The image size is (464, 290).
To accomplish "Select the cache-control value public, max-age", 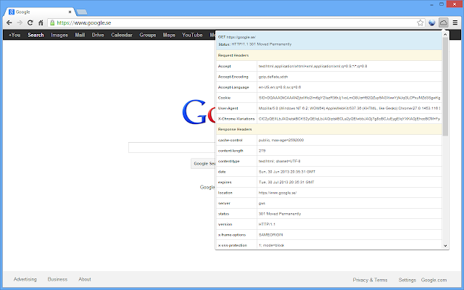I will click(281, 140).
